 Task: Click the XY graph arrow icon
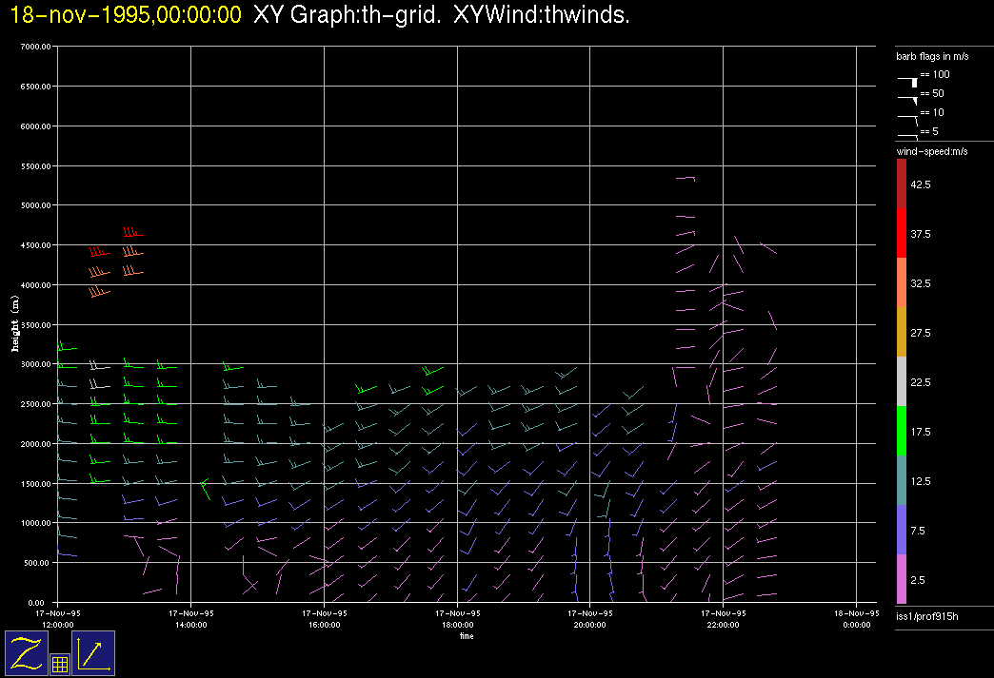tap(93, 653)
